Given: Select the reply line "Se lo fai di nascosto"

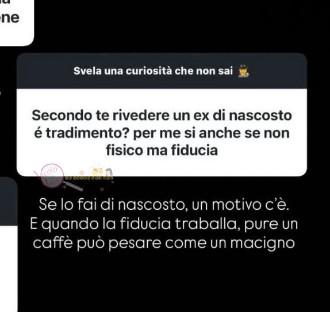Looking at the screenshot, I should pyautogui.click(x=112, y=205).
